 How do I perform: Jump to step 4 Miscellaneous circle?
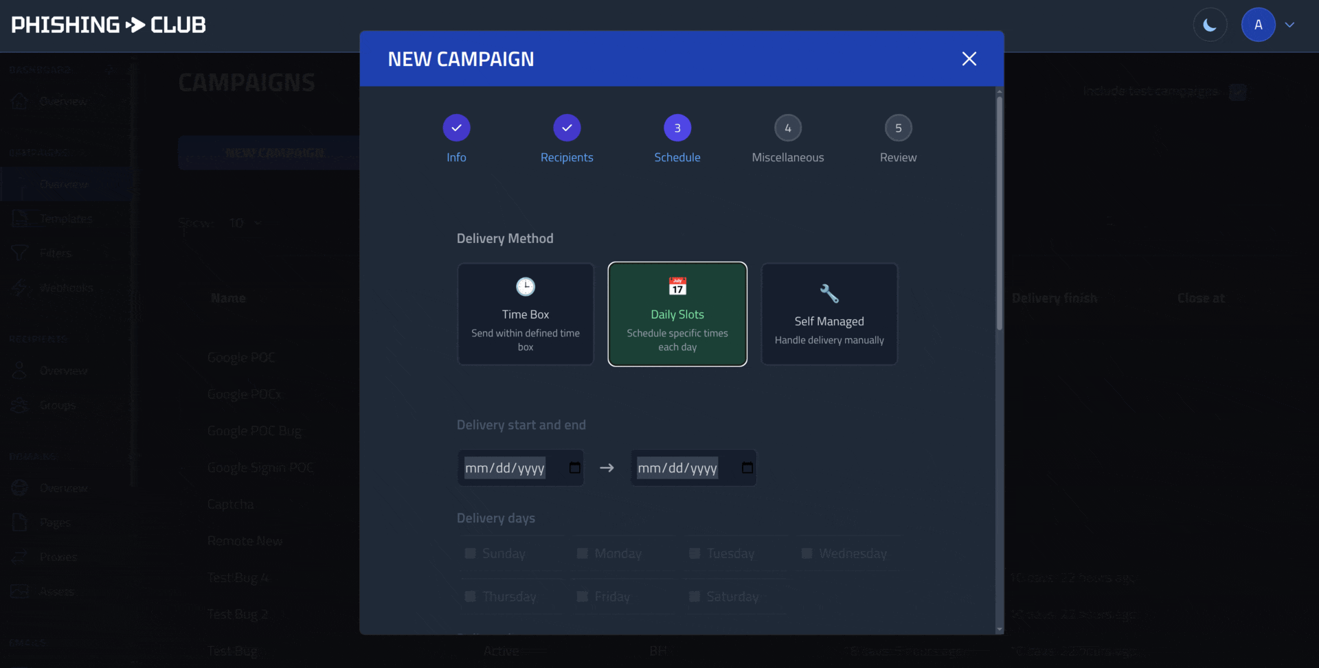tap(788, 128)
